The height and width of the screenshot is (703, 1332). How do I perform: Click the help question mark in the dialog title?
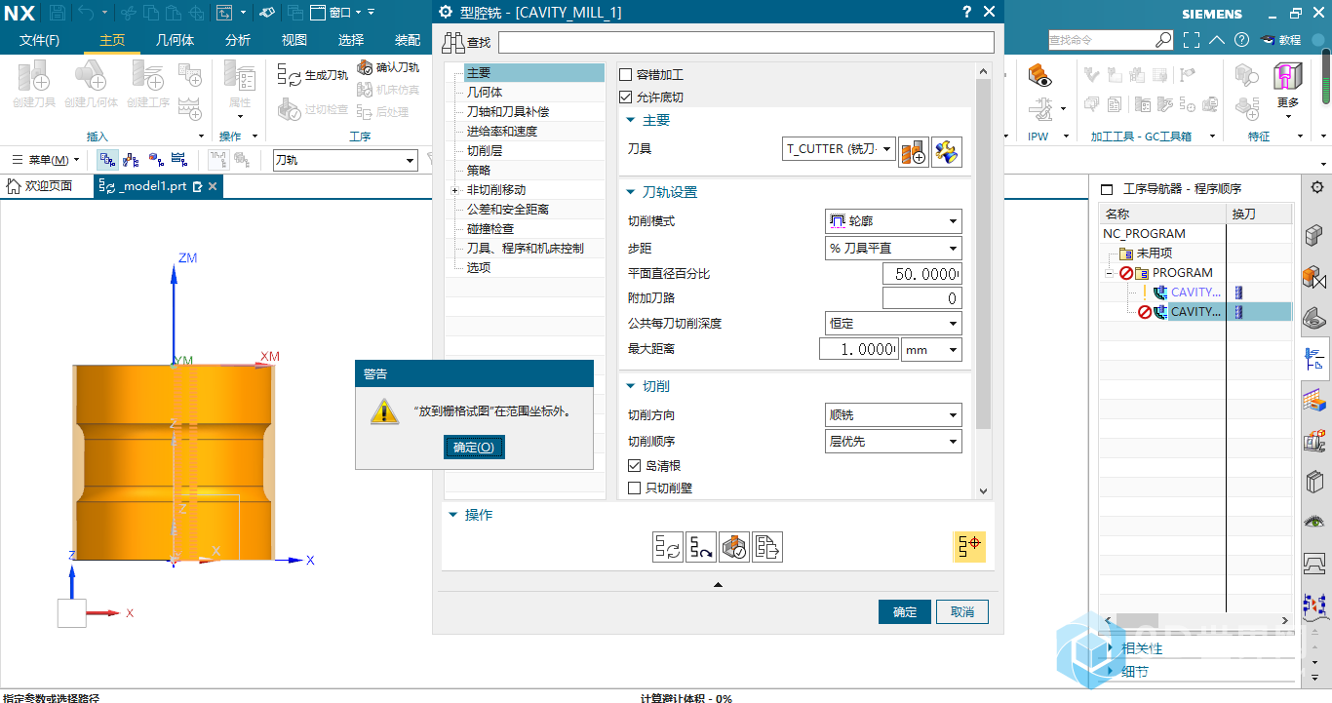click(x=966, y=12)
